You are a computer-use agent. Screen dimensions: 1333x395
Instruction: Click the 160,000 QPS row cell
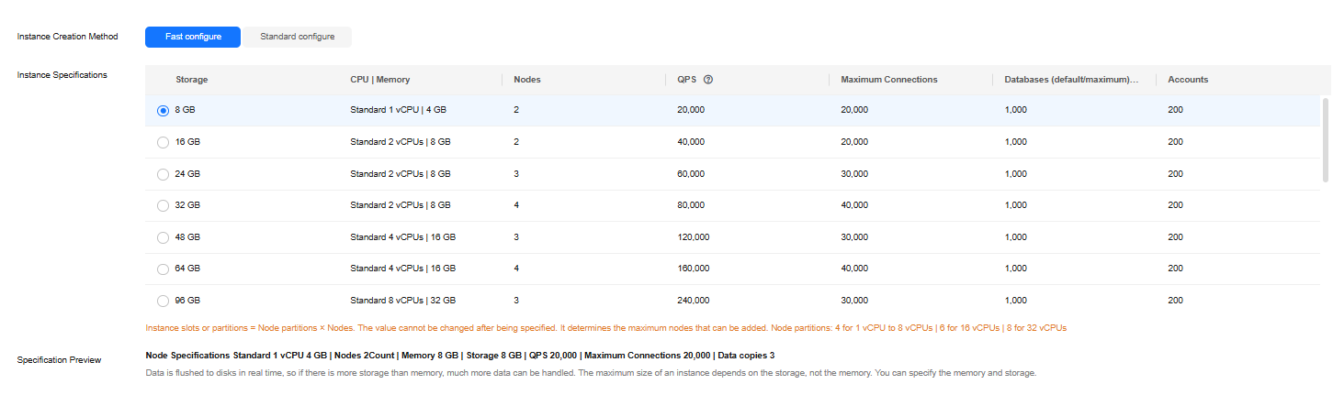click(x=693, y=269)
